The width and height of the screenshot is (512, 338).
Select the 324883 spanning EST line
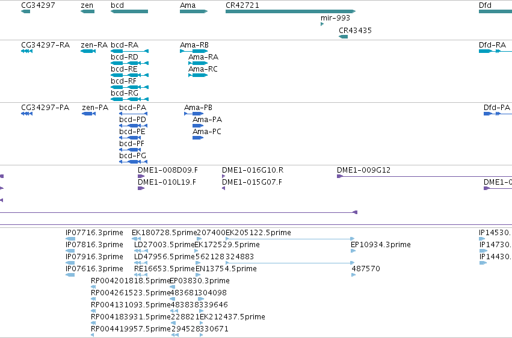[290, 263]
